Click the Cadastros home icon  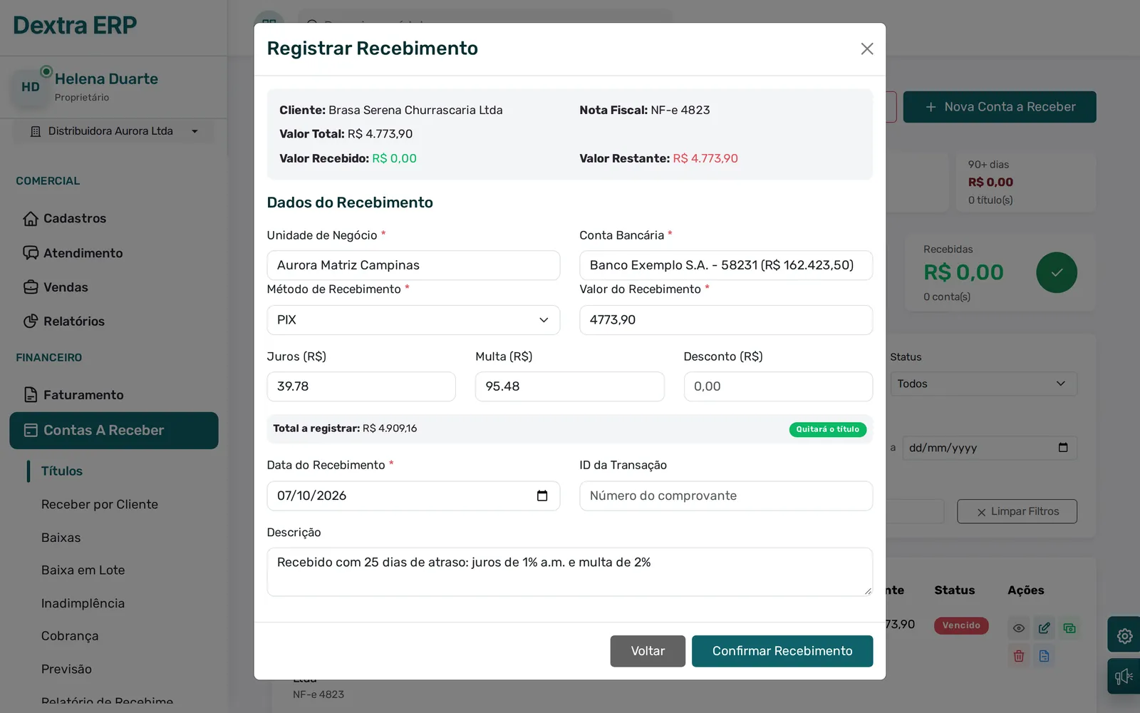coord(31,219)
